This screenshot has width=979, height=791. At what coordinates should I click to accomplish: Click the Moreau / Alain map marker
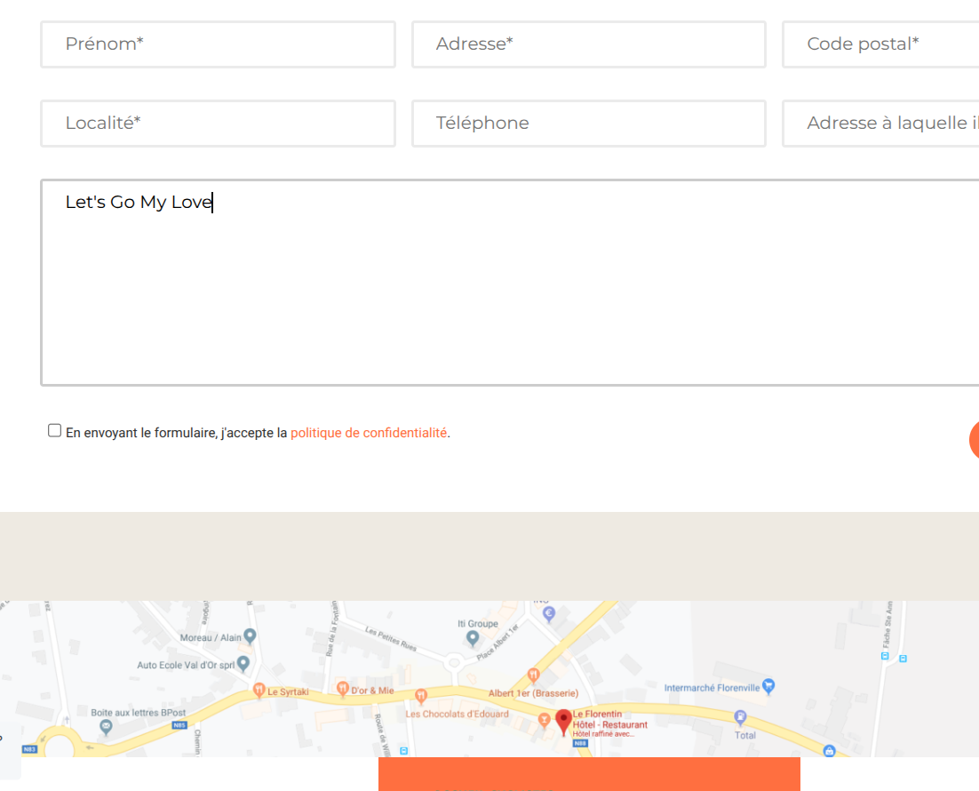[x=250, y=636]
